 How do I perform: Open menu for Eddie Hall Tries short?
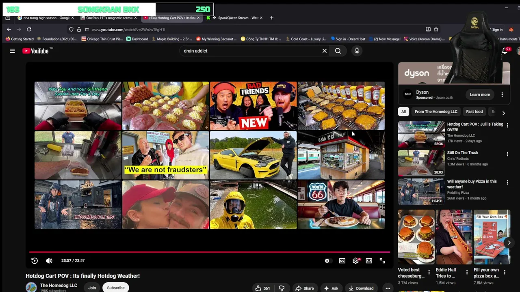[467, 272]
